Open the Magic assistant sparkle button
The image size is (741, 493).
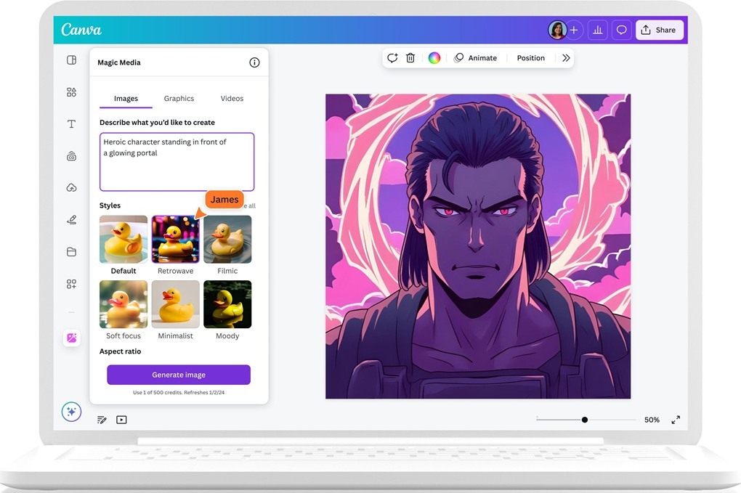coord(71,412)
